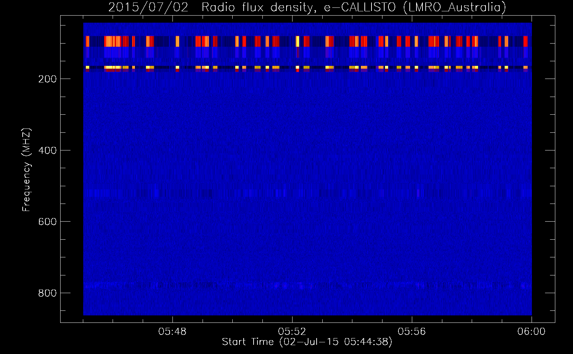Select the 06:00 time tick label

pyautogui.click(x=532, y=332)
